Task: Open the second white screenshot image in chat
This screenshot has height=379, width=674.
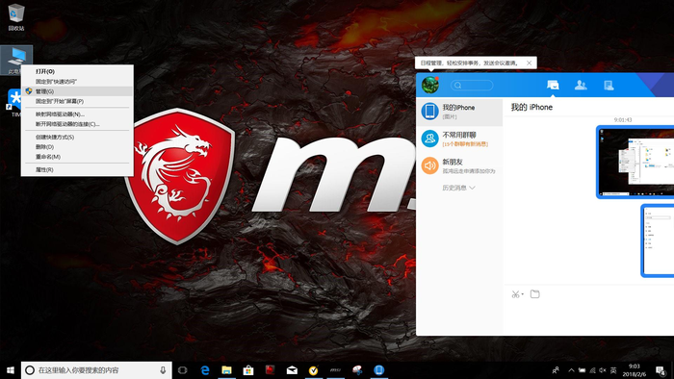Action: point(658,240)
